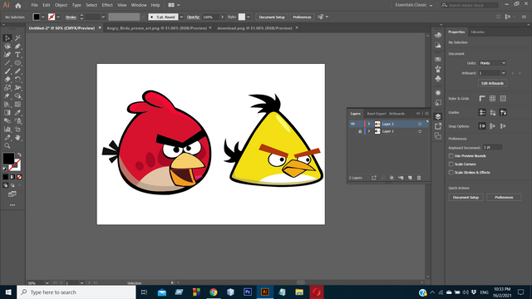Open brush definition dropdown 5 pt. Round
This screenshot has height=299, width=532.
click(x=181, y=17)
